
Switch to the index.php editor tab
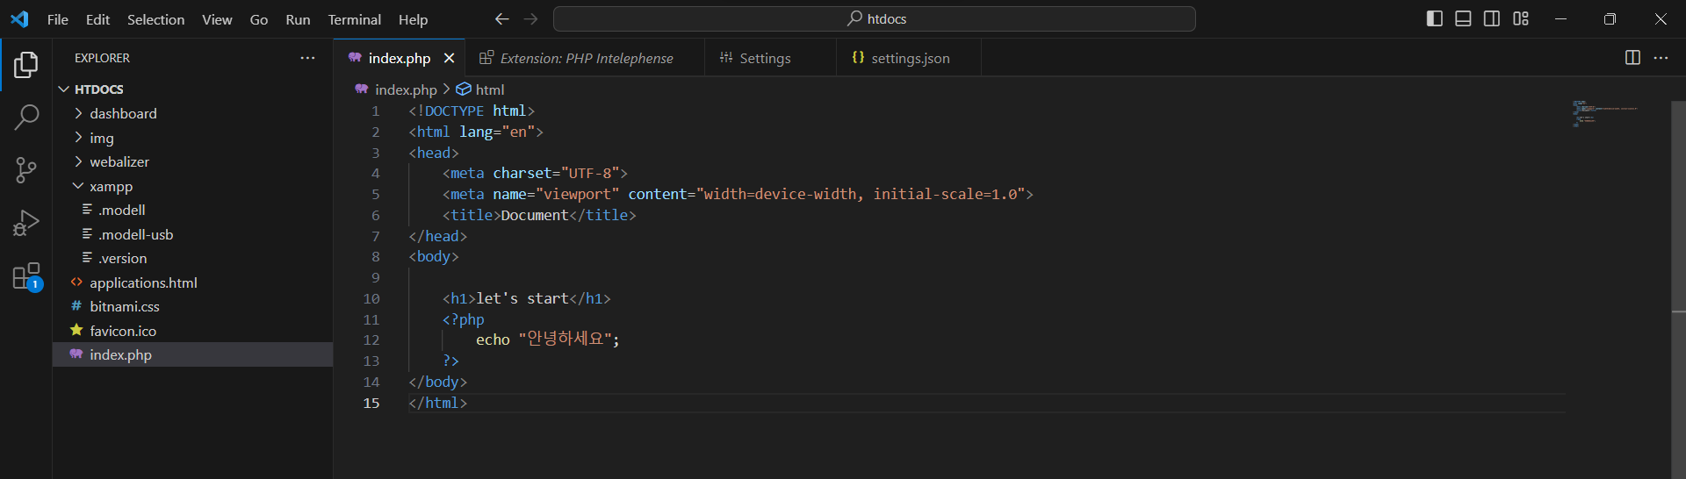[399, 58]
